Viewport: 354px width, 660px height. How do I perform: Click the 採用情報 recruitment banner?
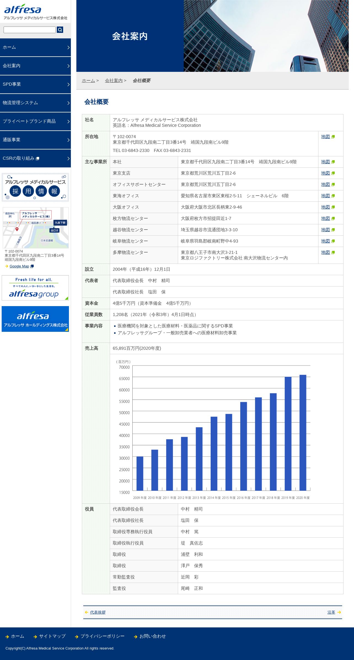click(x=35, y=187)
